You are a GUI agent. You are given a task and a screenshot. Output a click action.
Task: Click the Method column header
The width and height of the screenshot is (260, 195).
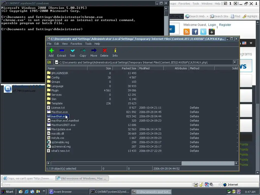click(x=201, y=68)
